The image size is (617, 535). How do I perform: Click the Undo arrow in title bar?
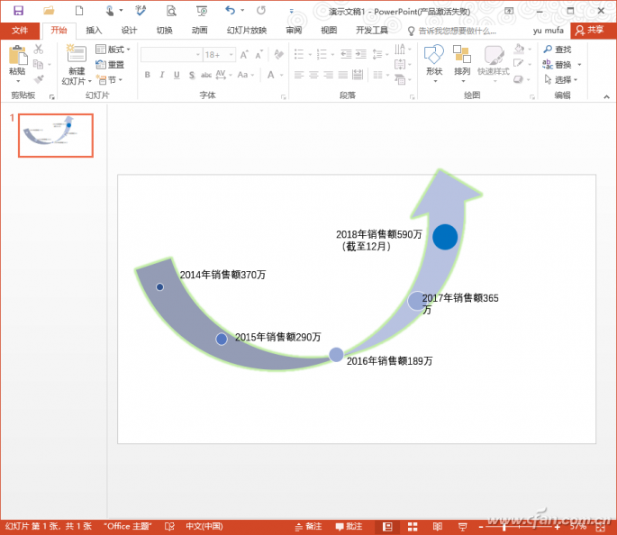[x=231, y=11]
